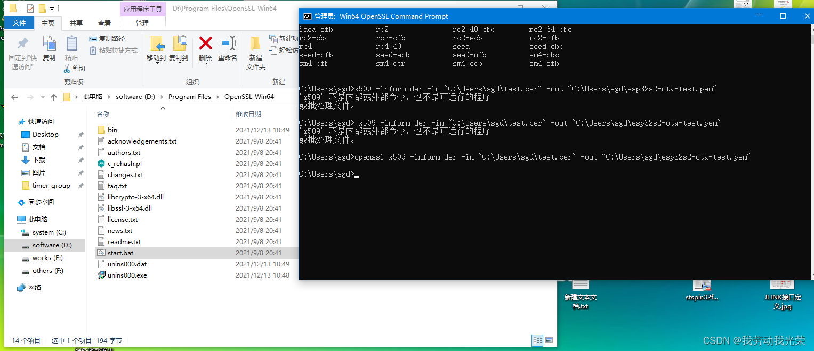This screenshot has width=814, height=351.
Task: Open works (E:) drive
Action: (x=47, y=258)
